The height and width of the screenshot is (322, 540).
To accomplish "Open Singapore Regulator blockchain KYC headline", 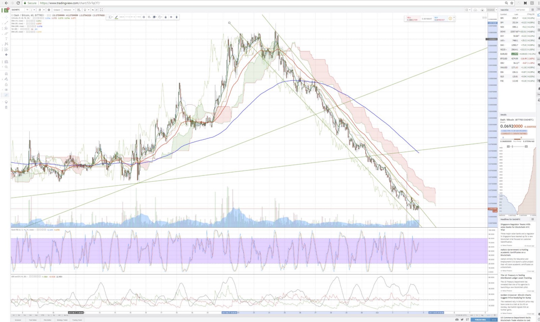I will pyautogui.click(x=515, y=227).
